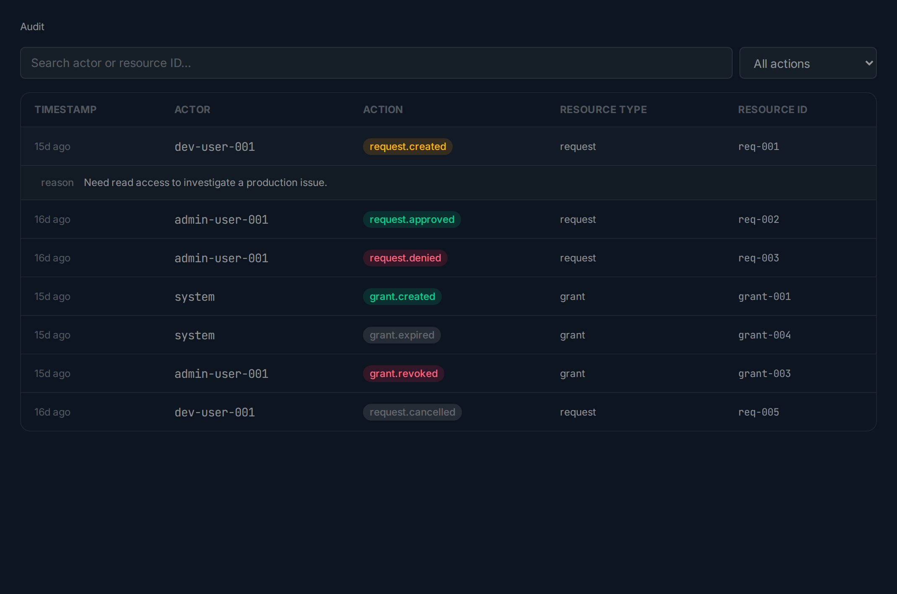Click the 15d ago timestamp of grant-004 row
This screenshot has height=594, width=897.
point(52,335)
